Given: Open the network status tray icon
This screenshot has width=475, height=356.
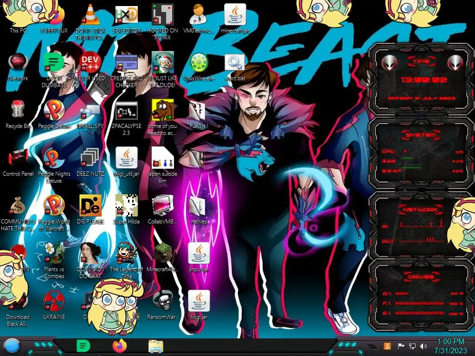Looking at the screenshot, I should tap(412, 346).
